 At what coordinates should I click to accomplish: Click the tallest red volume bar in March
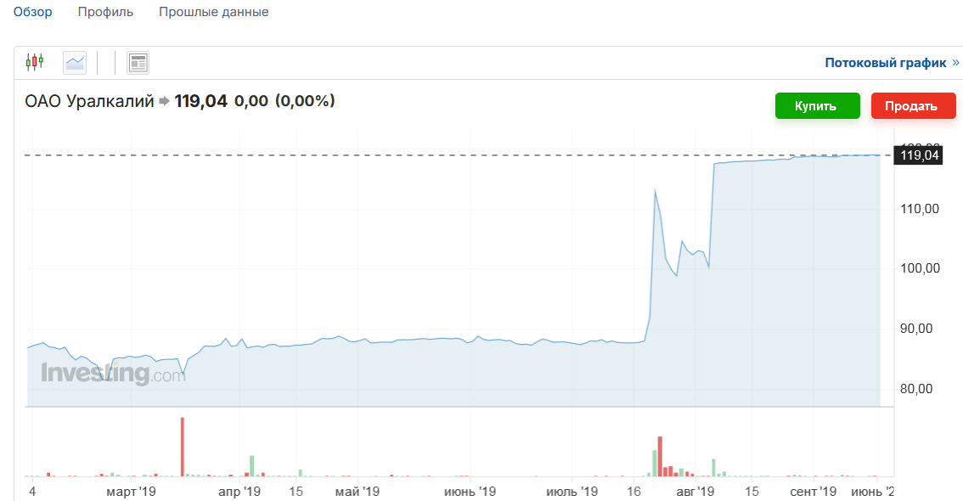pos(183,447)
